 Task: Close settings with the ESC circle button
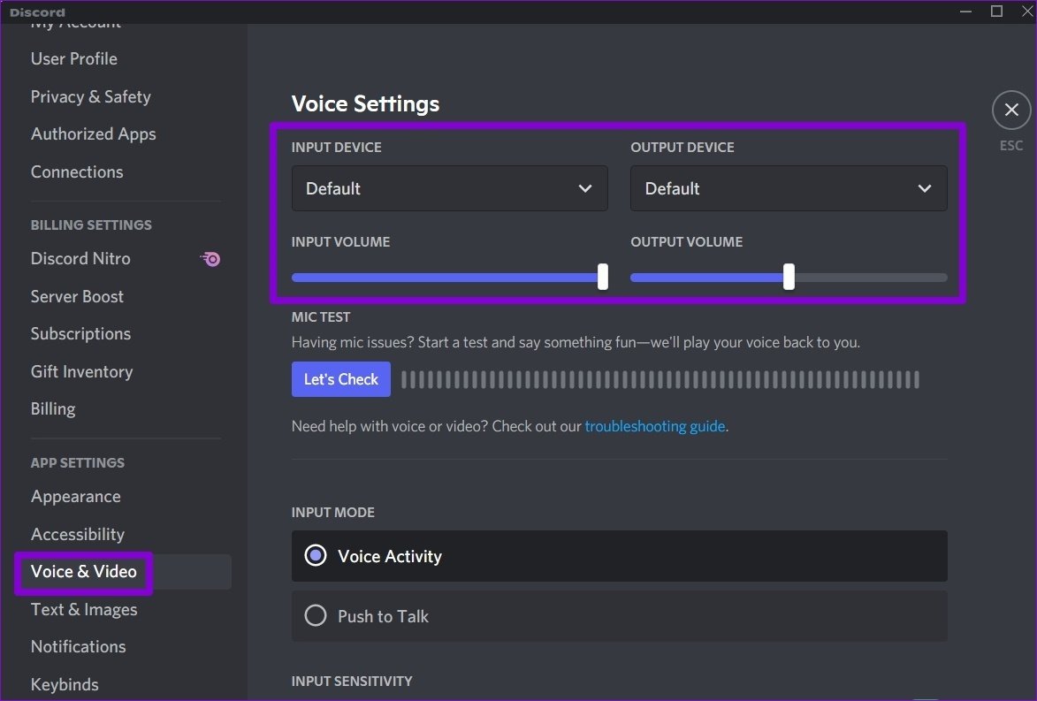(1011, 110)
